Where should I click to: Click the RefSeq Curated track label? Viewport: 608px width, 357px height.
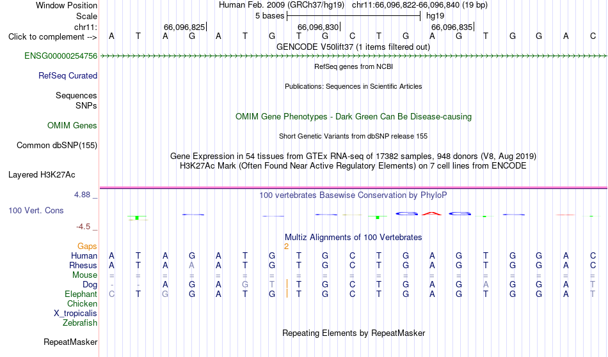click(x=67, y=75)
